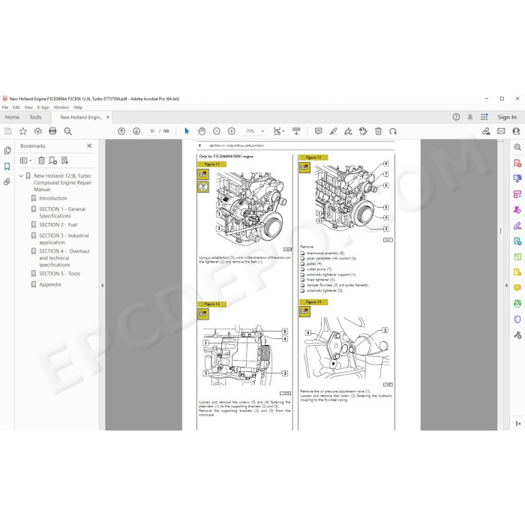525x525 pixels.
Task: Add a new bookmark icon
Action: point(53,160)
